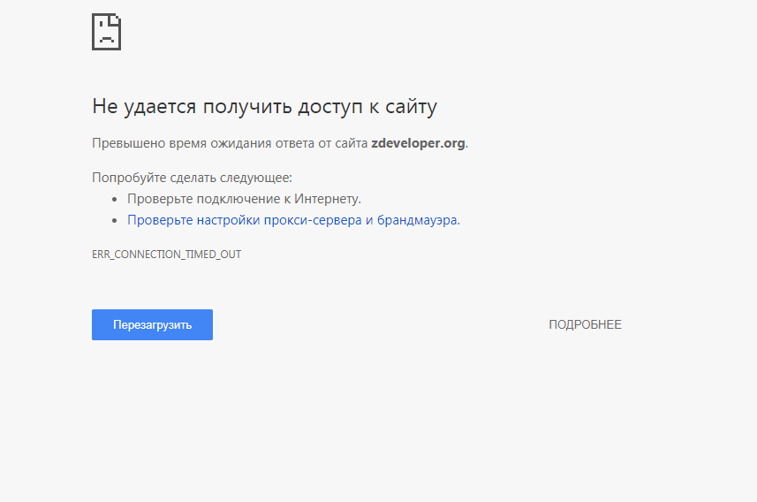Expand details via ПОДРОБНЕЕ
This screenshot has width=757, height=502.
(x=585, y=324)
